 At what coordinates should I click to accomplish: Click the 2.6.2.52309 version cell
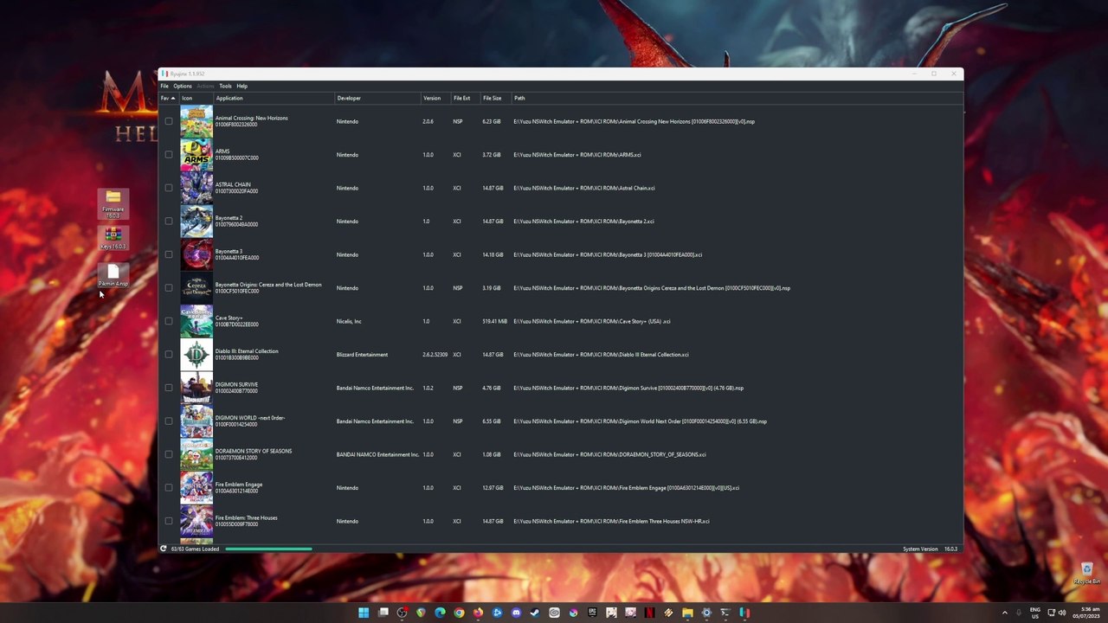coord(435,355)
